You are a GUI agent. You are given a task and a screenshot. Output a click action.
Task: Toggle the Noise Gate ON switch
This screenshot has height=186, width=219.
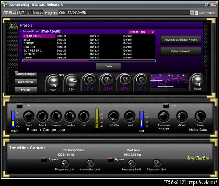166,106
